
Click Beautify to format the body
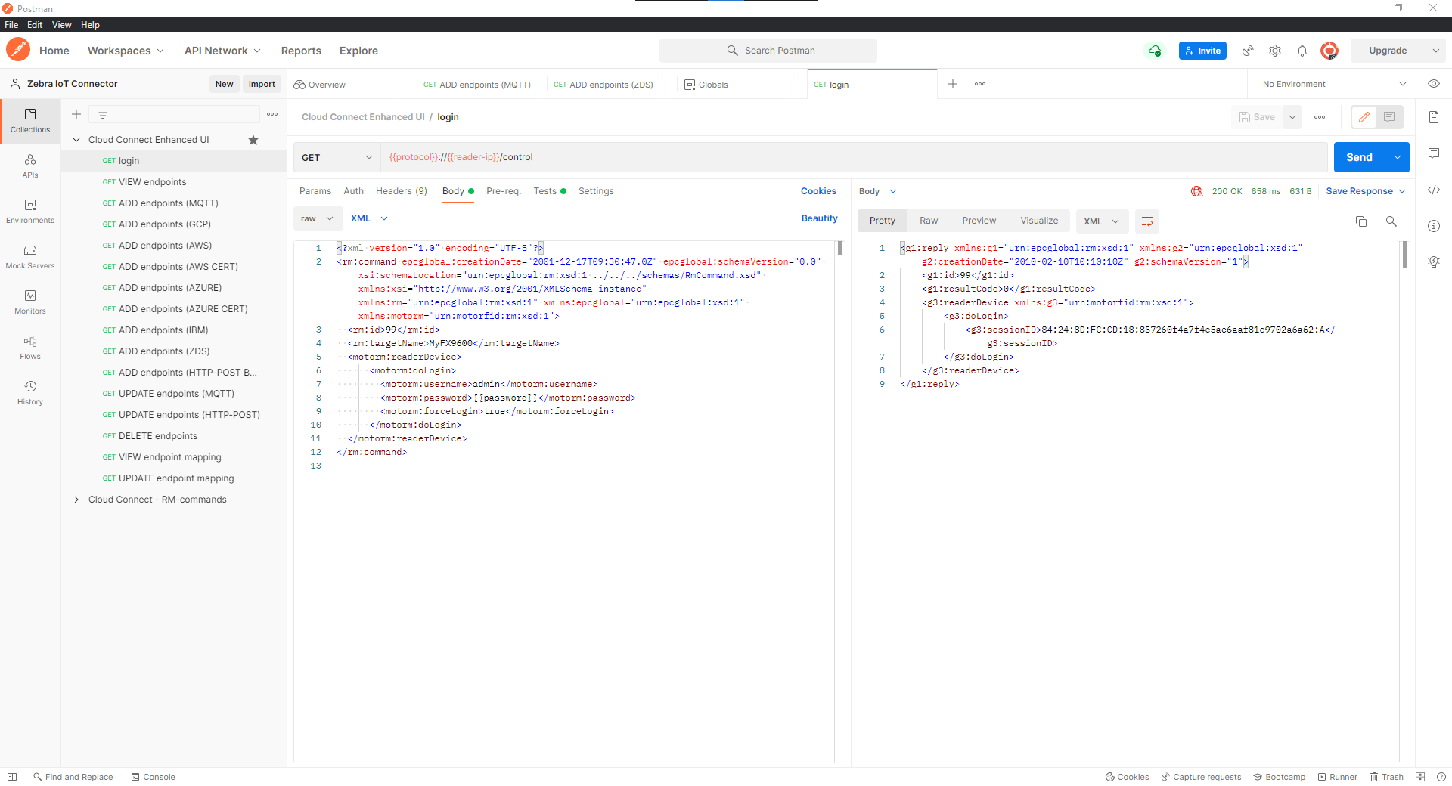click(820, 218)
